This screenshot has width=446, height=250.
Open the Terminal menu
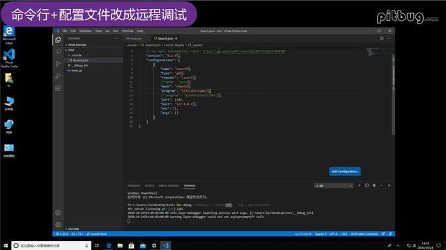coord(128,31)
